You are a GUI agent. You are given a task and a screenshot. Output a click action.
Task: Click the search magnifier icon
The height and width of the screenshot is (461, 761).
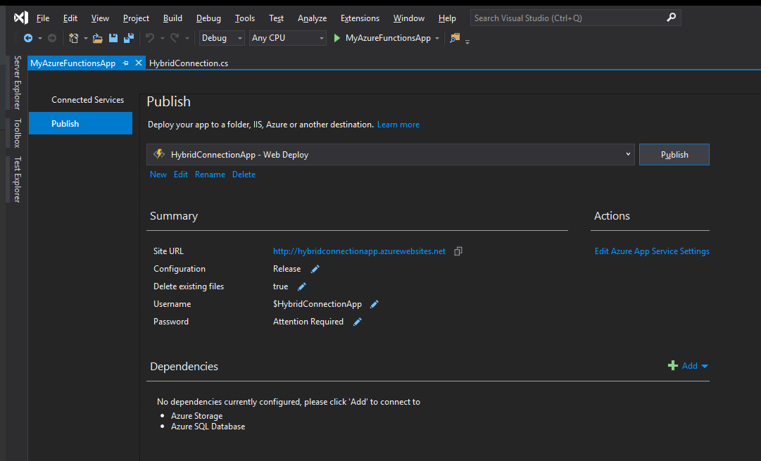coord(671,18)
